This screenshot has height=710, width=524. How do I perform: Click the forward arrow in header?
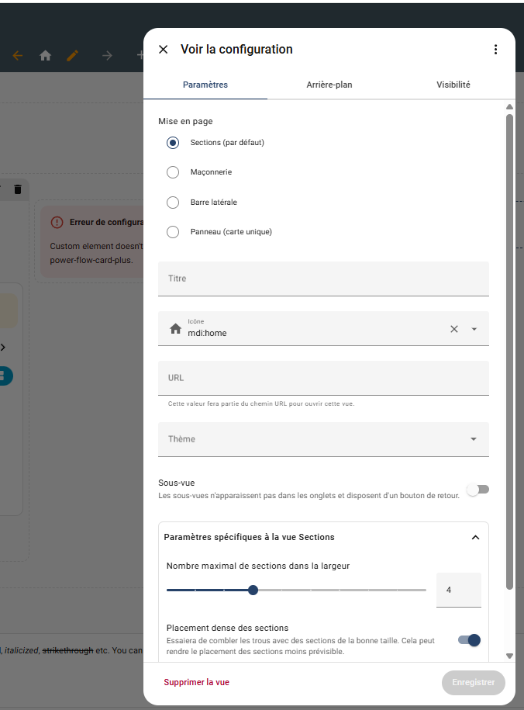tap(107, 56)
